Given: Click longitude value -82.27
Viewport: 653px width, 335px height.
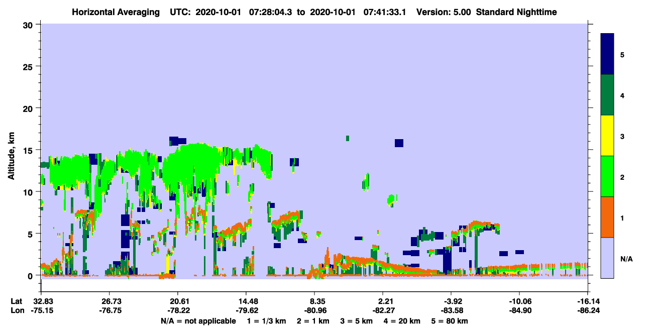Looking at the screenshot, I should click(x=383, y=310).
